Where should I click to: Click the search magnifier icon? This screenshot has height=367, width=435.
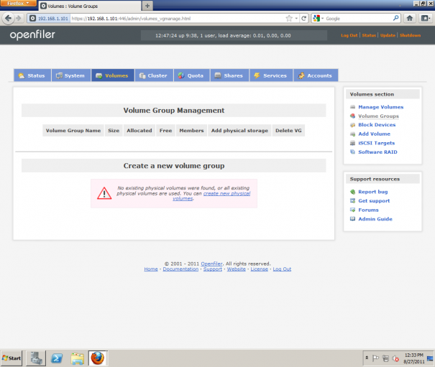pos(396,18)
